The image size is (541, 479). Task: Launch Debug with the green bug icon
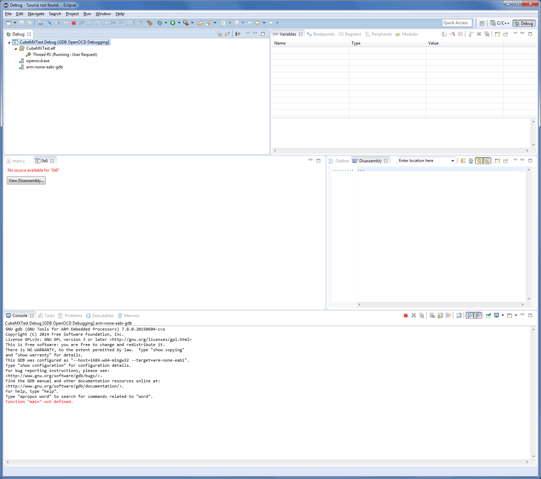160,23
